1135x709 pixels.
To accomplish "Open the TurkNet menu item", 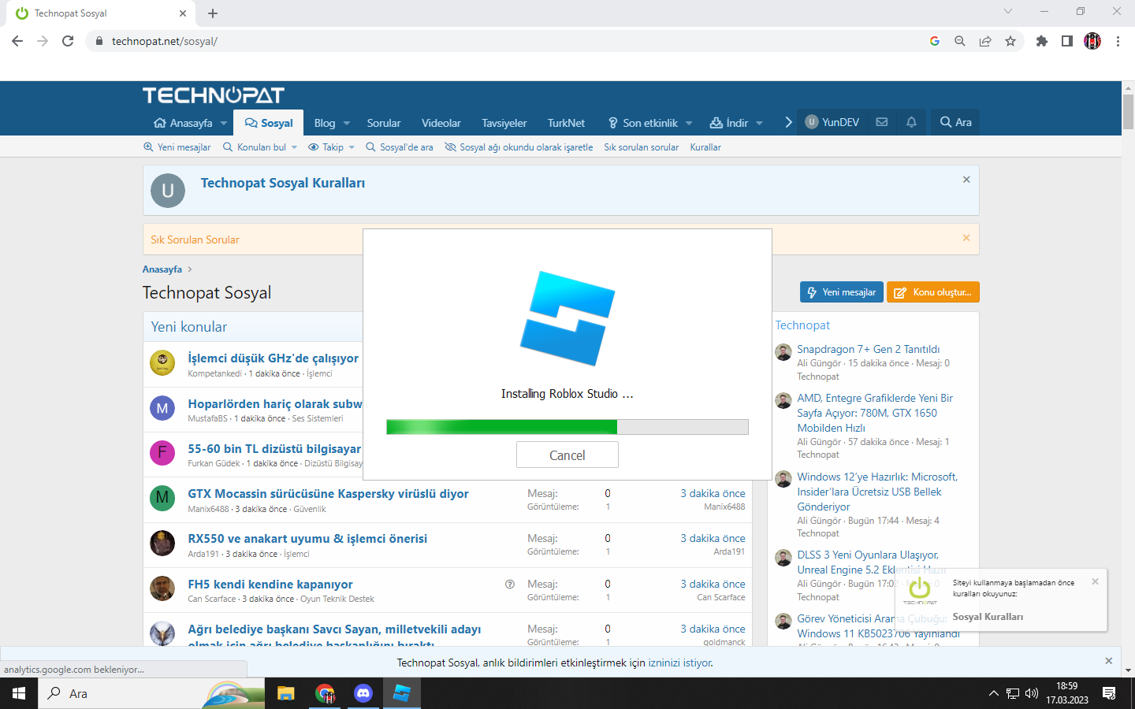I will pos(566,123).
